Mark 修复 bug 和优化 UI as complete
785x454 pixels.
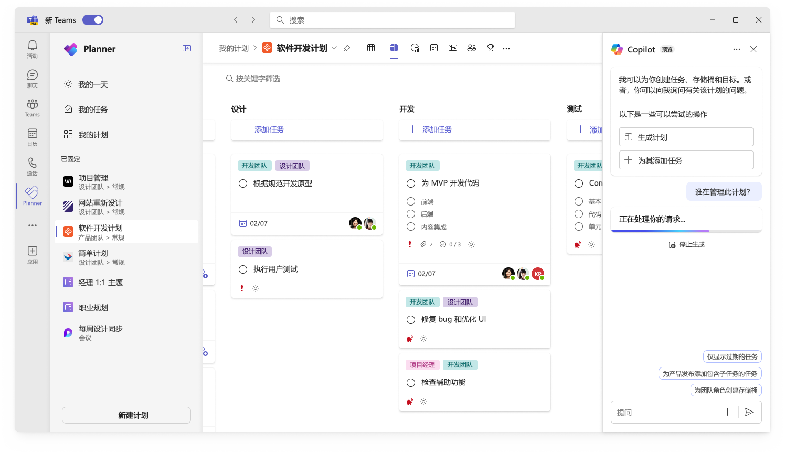[x=411, y=320]
